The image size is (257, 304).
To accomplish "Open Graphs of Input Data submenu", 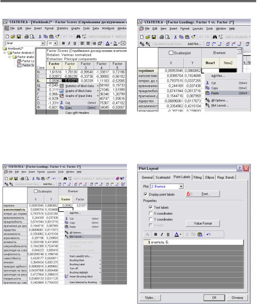I will 79,96.
